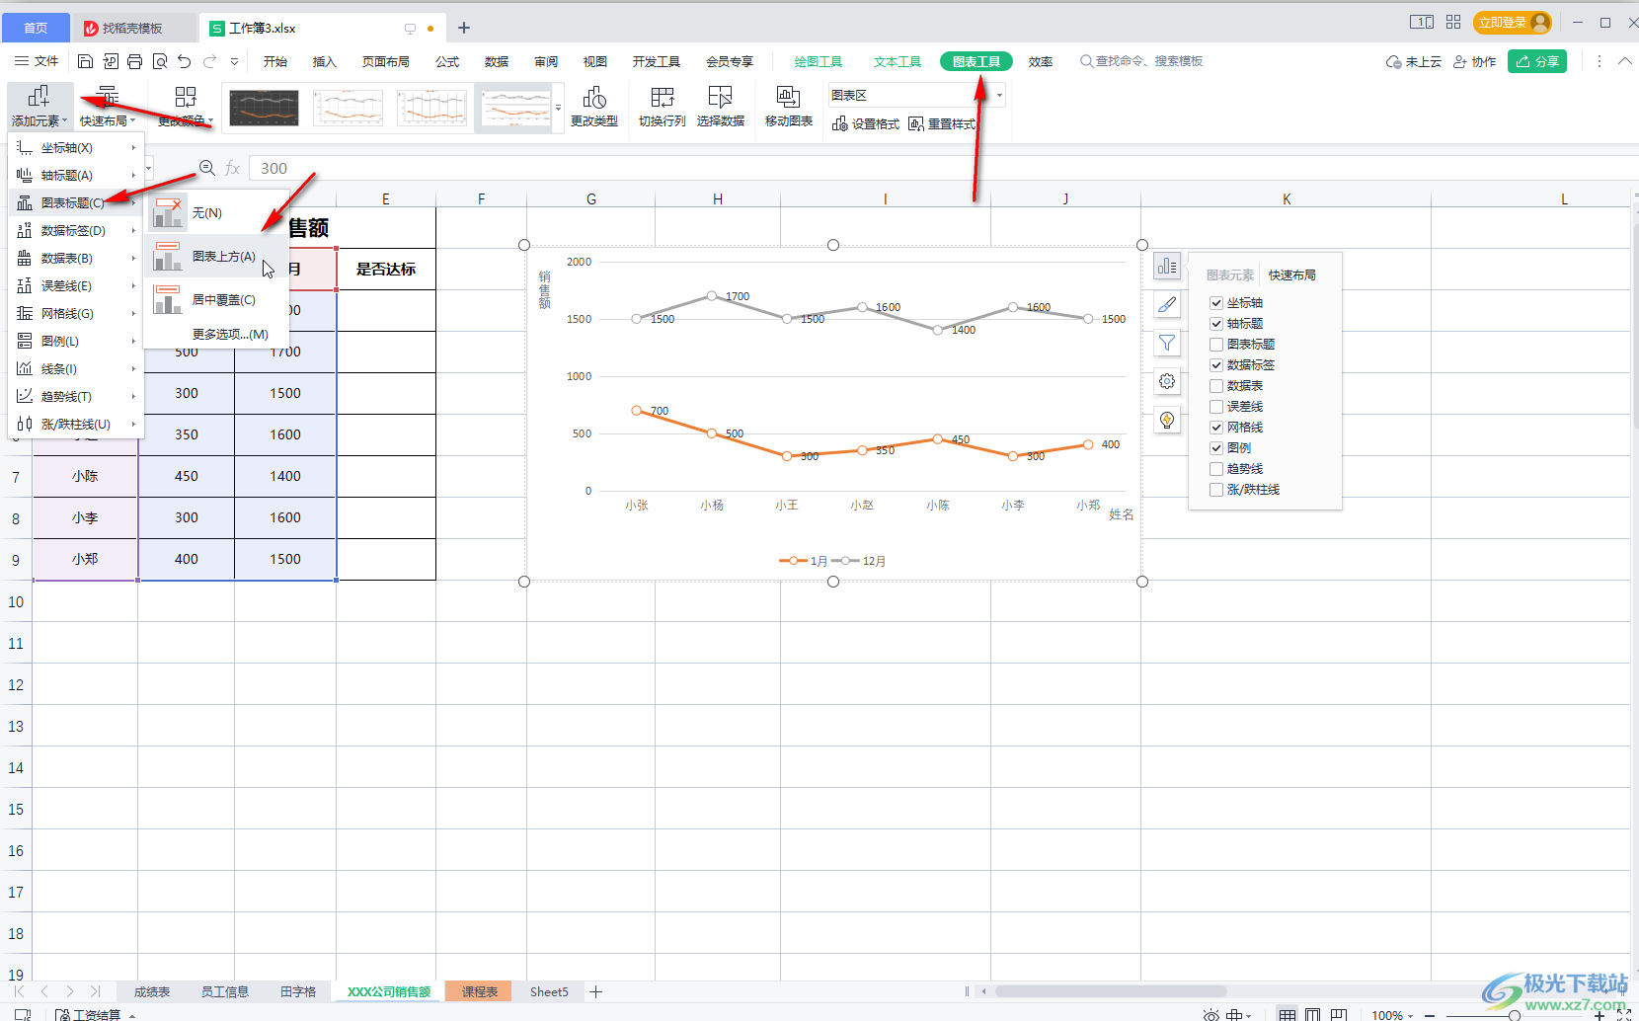Click the zoom magnifier in formula bar
The image size is (1639, 1021).
pos(206,168)
